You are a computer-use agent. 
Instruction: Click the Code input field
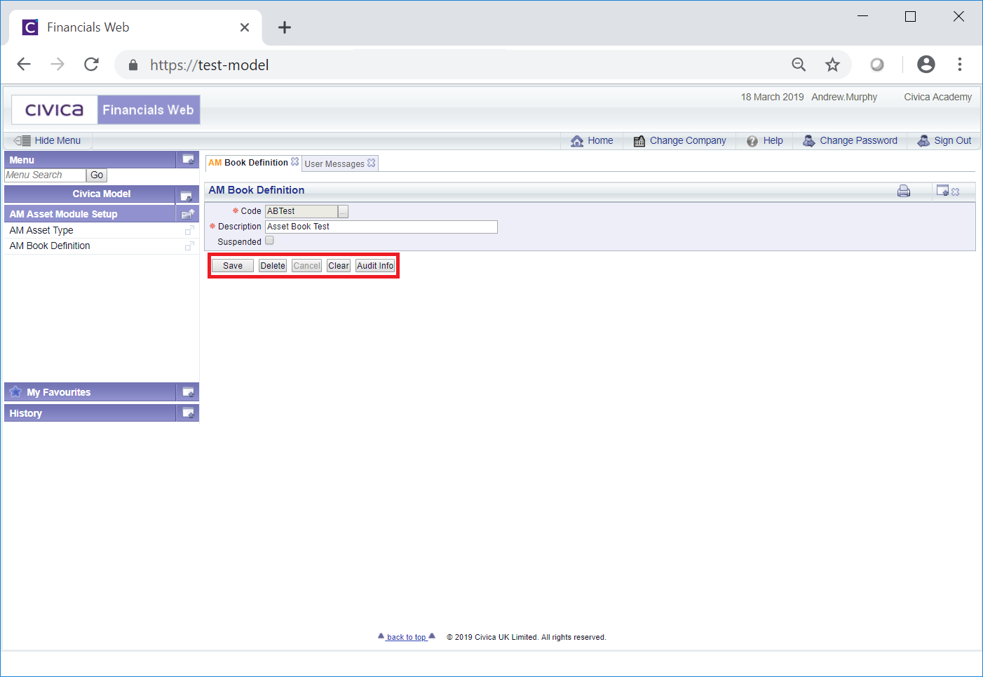pyautogui.click(x=301, y=211)
